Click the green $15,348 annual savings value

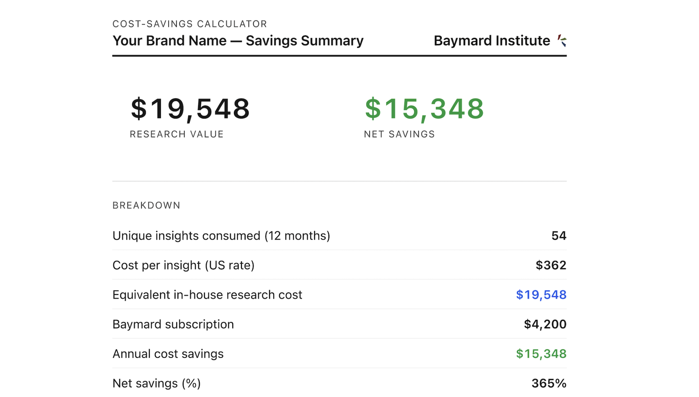tap(541, 354)
